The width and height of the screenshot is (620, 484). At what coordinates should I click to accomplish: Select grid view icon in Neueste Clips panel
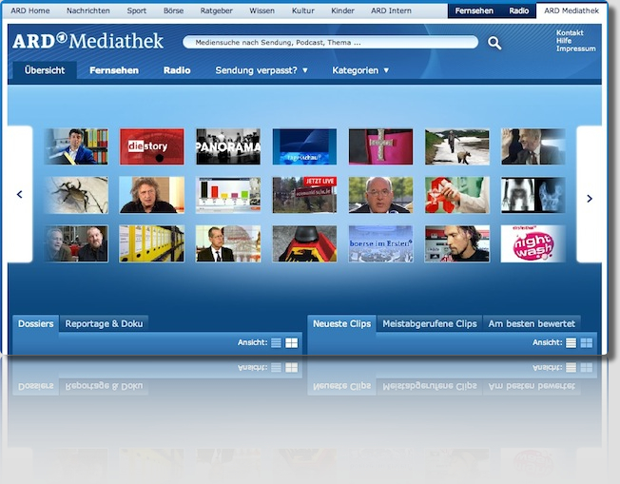click(x=587, y=343)
